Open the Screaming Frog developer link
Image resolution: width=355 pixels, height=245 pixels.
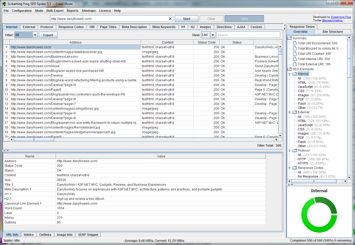(x=341, y=17)
